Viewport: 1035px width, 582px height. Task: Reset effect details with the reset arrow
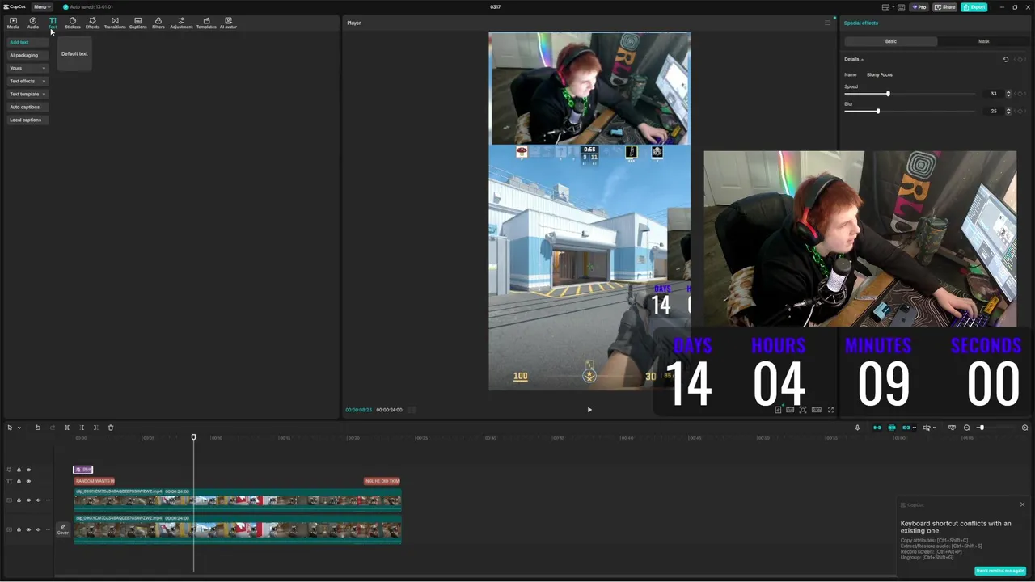click(x=1006, y=59)
